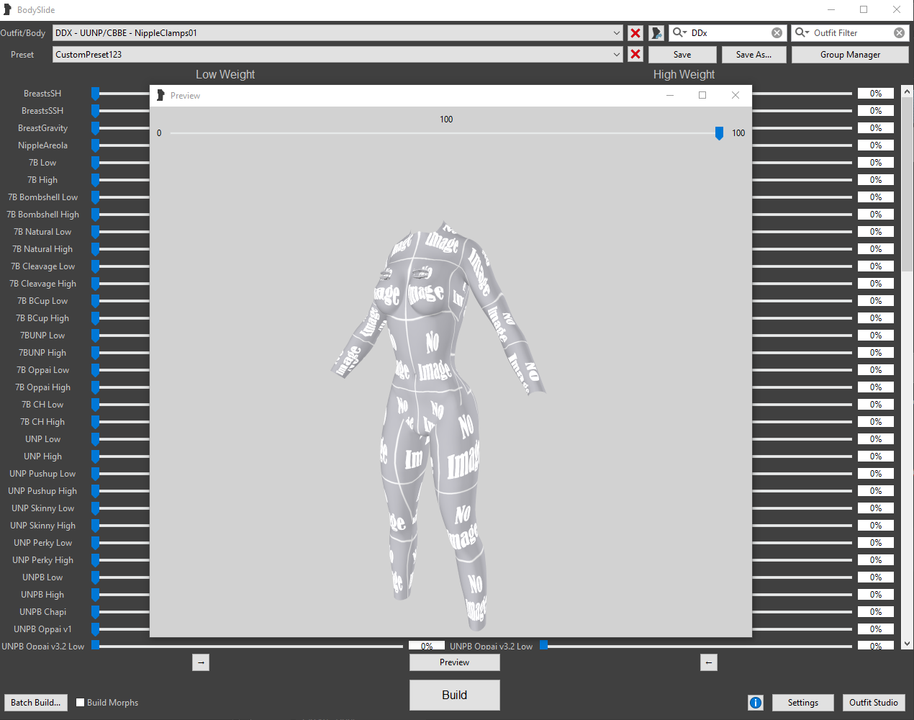Click the Save As... button

pyautogui.click(x=754, y=55)
